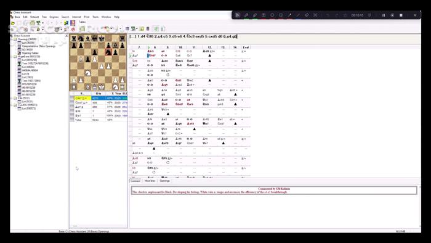This screenshot has width=431, height=243.
Task: Click the colorful purple-red icon before Tables
Action: click(x=73, y=23)
